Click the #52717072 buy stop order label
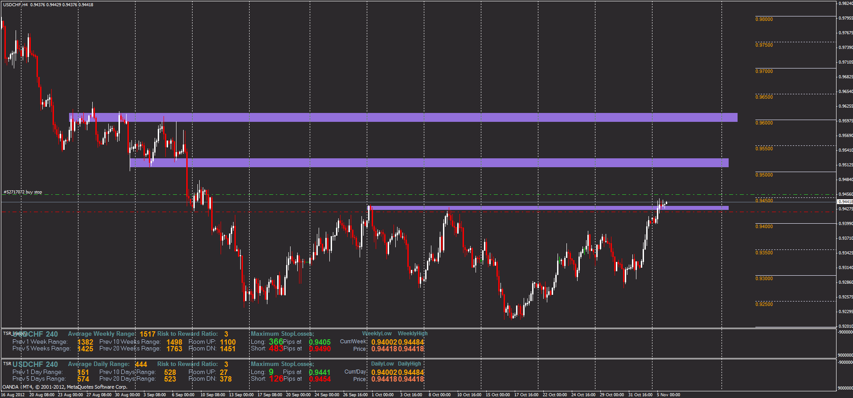The width and height of the screenshot is (853, 398). tap(23, 192)
